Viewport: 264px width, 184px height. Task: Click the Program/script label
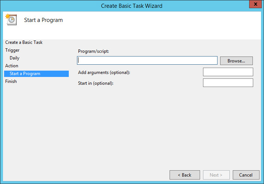[93, 51]
